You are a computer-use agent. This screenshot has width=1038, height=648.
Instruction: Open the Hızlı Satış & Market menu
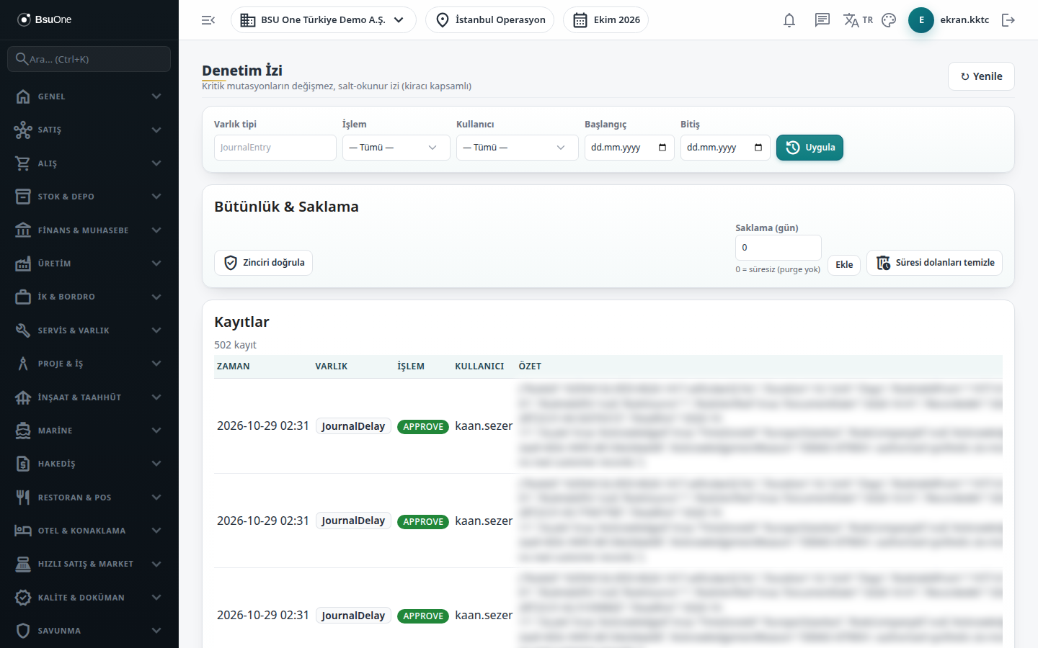tap(89, 564)
